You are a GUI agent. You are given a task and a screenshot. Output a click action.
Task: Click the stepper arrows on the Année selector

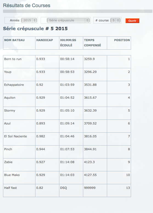point(35,20)
